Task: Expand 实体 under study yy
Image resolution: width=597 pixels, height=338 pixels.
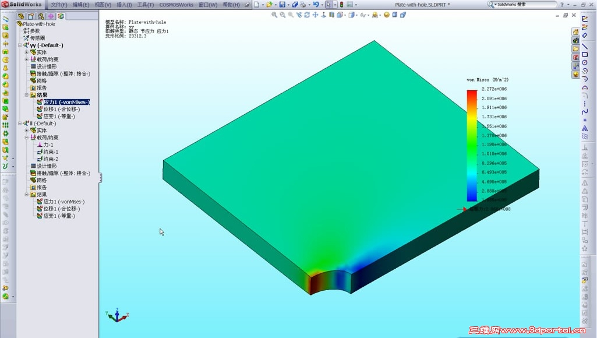Action: click(27, 52)
